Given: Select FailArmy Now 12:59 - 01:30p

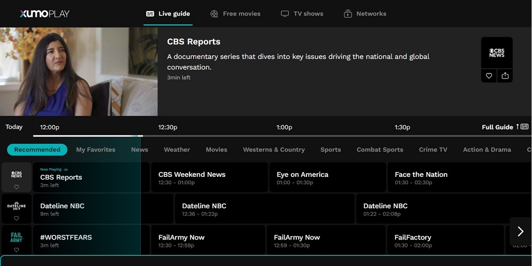Looking at the screenshot, I should (326, 240).
